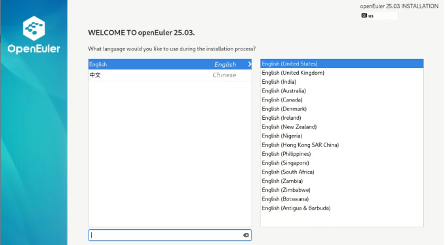Screen dimensions: 445x245
Task: Select English (Denmark) locale
Action: (x=341, y=109)
